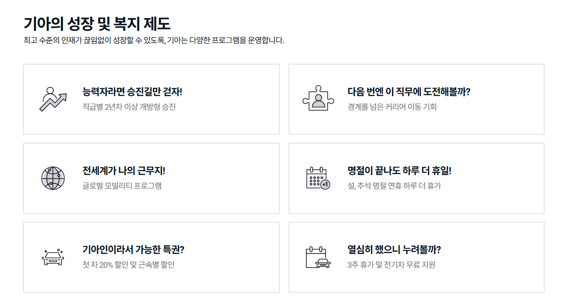Image resolution: width=570 pixels, height=303 pixels.
Task: Click text '첫 차 20% 할인 및 근속별 할인'
Action: [129, 265]
